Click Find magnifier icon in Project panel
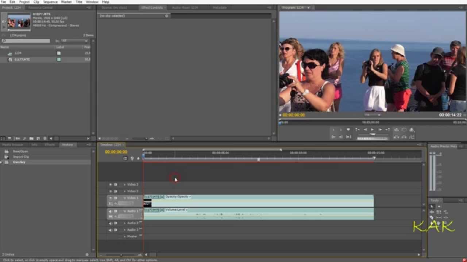The width and height of the screenshot is (467, 262). pos(24,138)
